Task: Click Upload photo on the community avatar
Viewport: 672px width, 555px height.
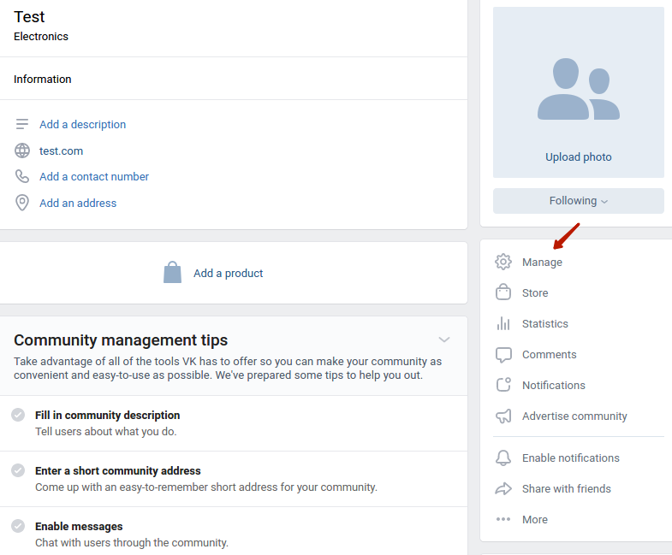Action: (x=578, y=157)
